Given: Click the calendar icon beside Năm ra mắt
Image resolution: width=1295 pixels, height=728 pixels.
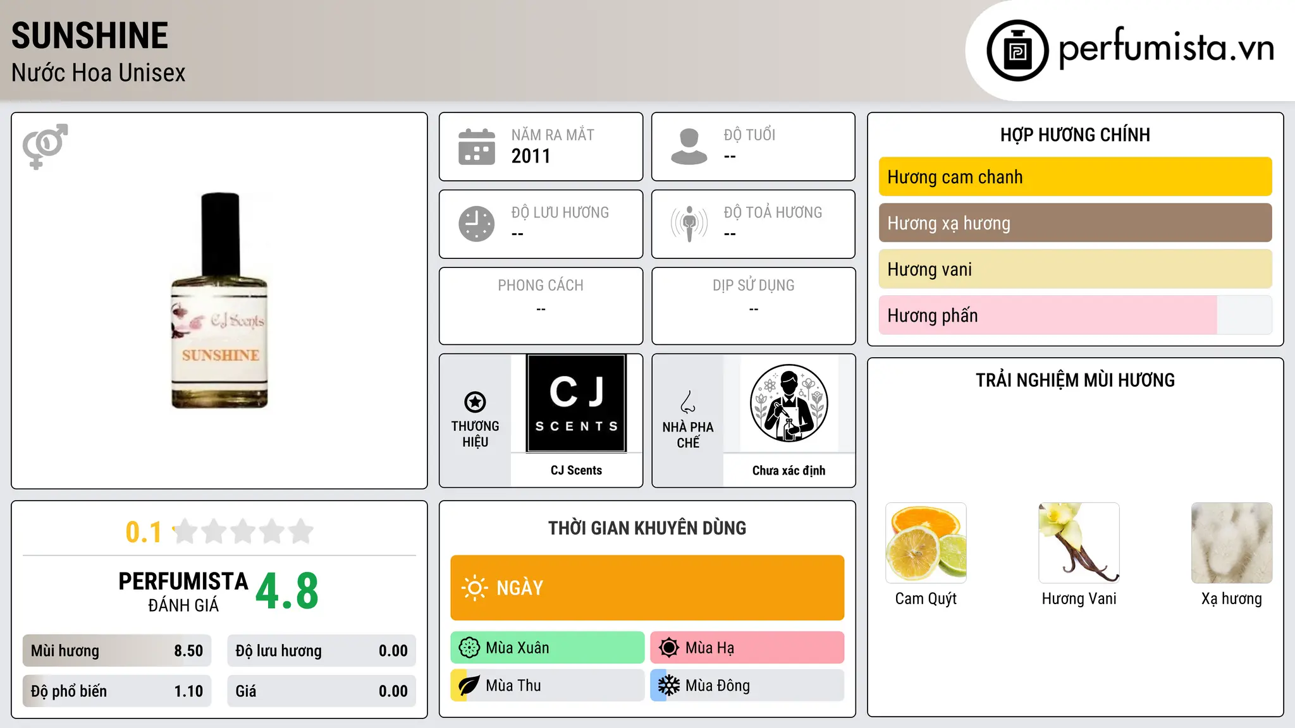Looking at the screenshot, I should 477,147.
